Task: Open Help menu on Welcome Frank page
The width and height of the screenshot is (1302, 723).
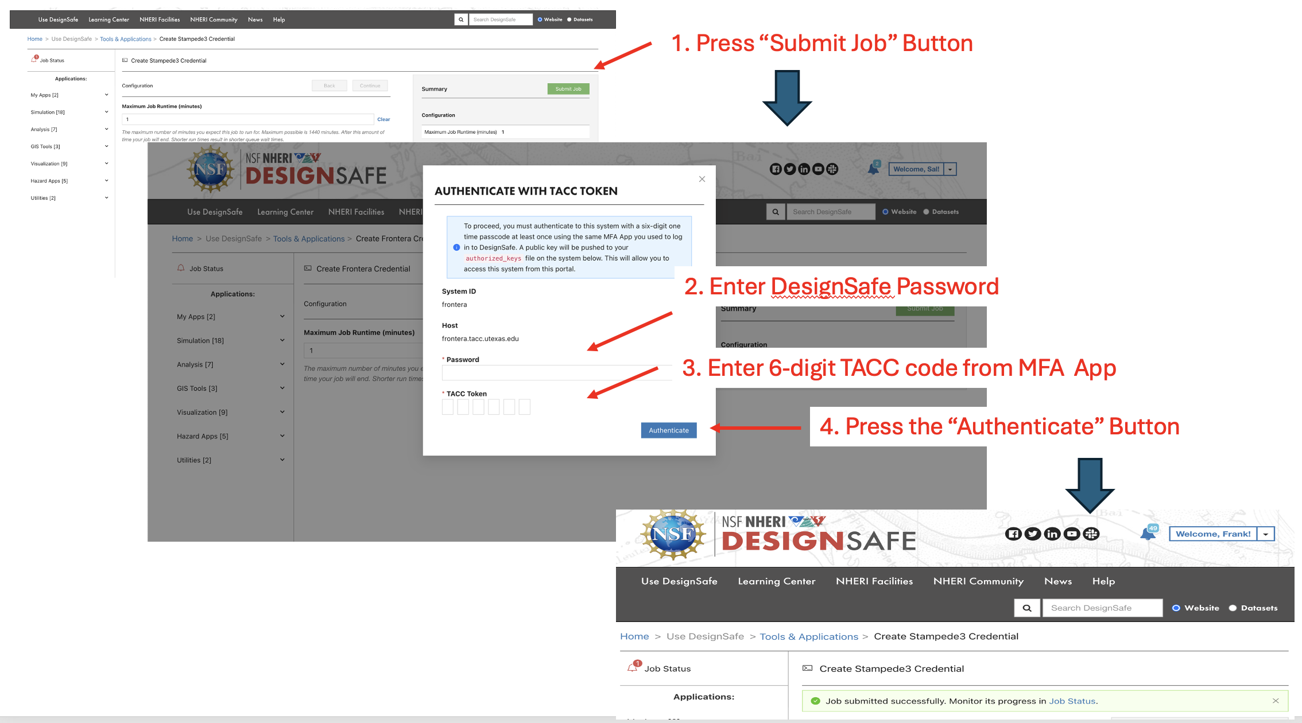Action: pos(1103,581)
